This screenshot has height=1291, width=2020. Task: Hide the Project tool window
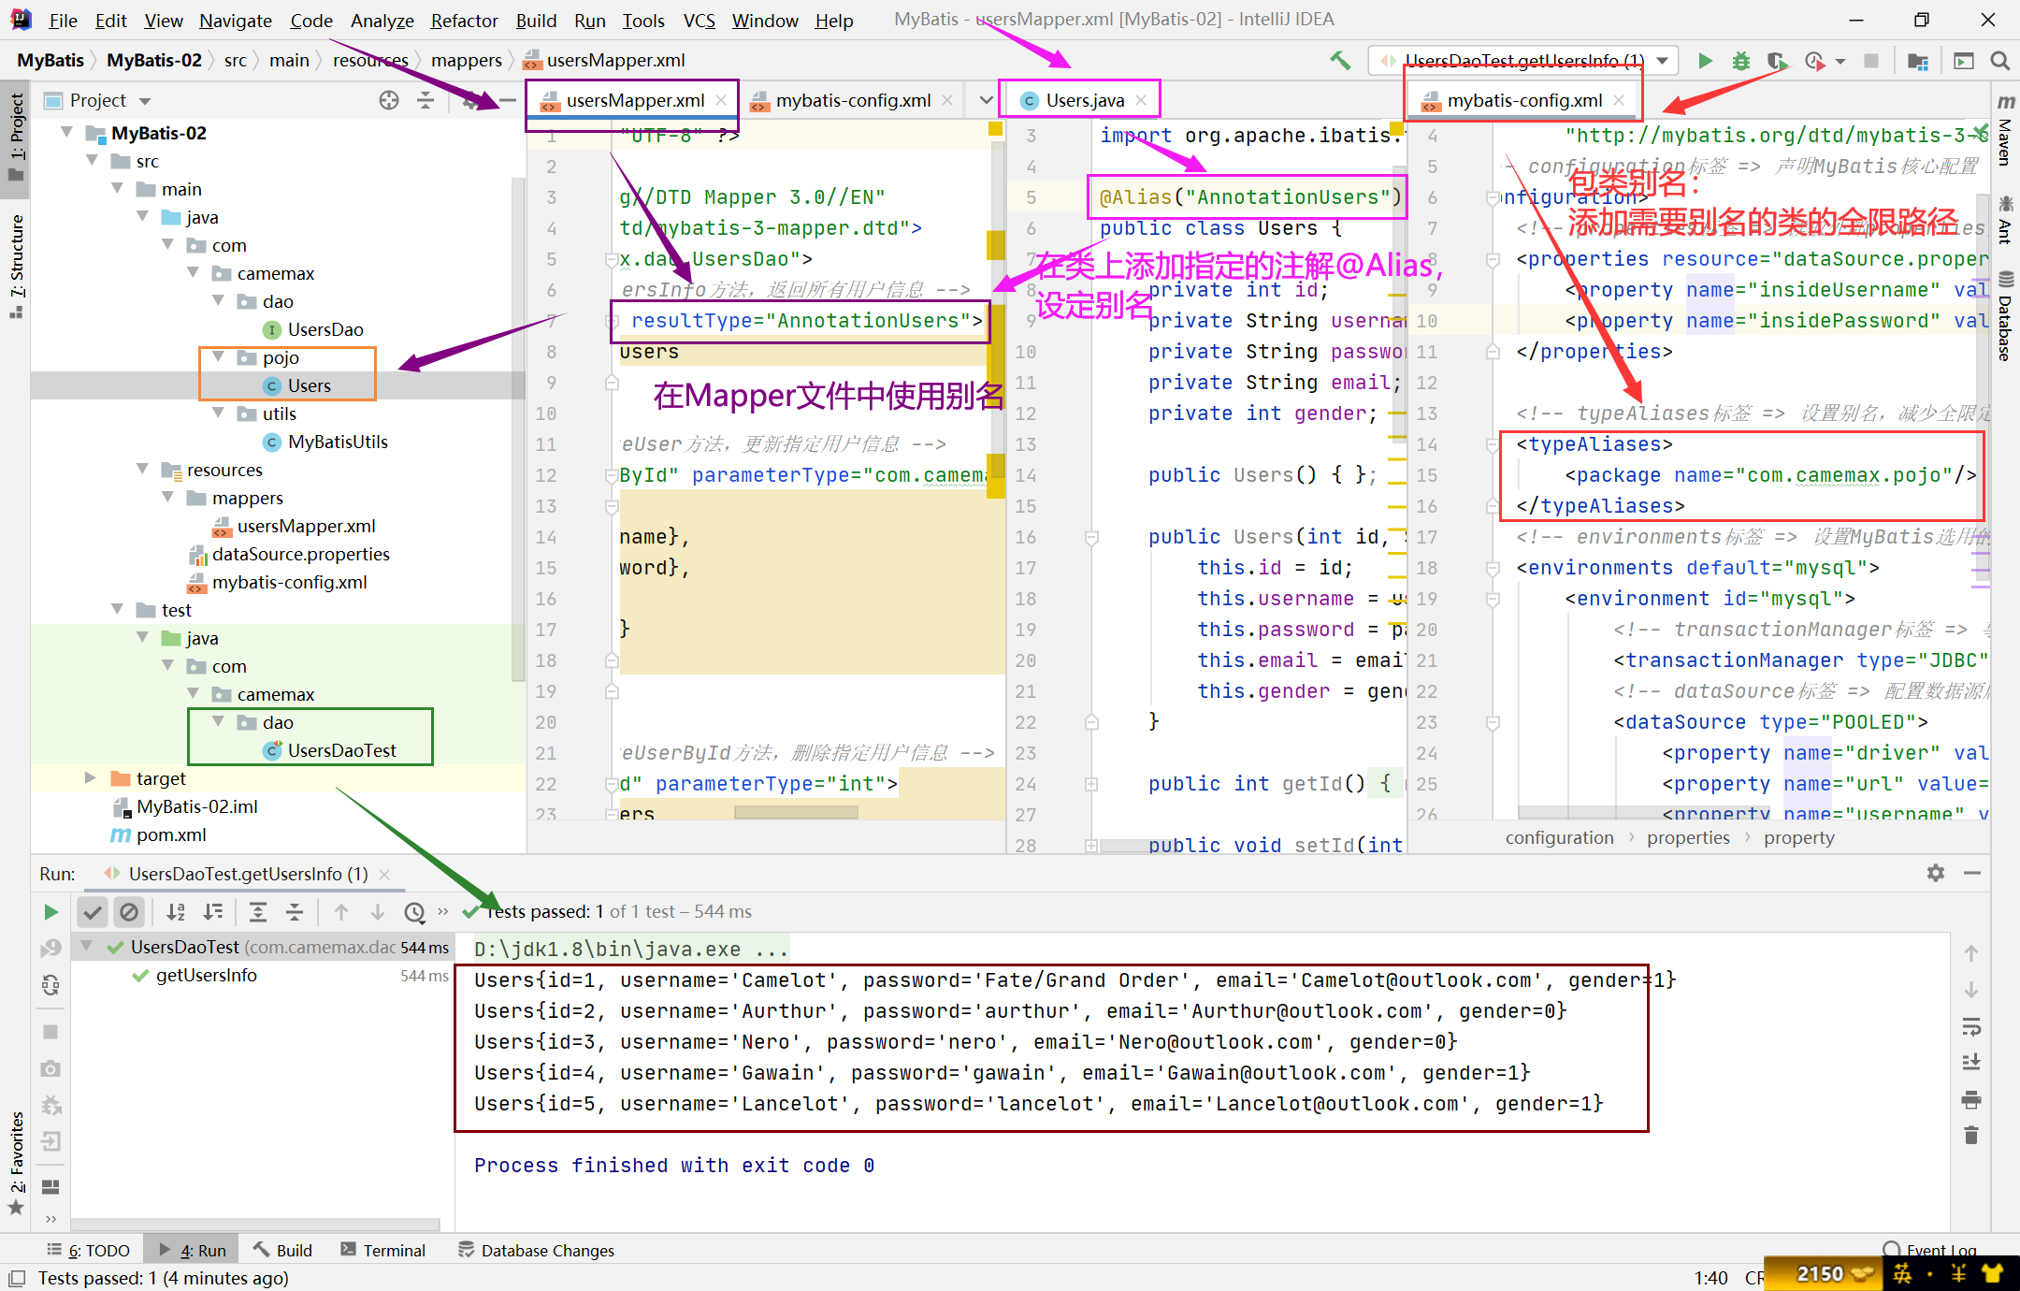click(x=508, y=100)
